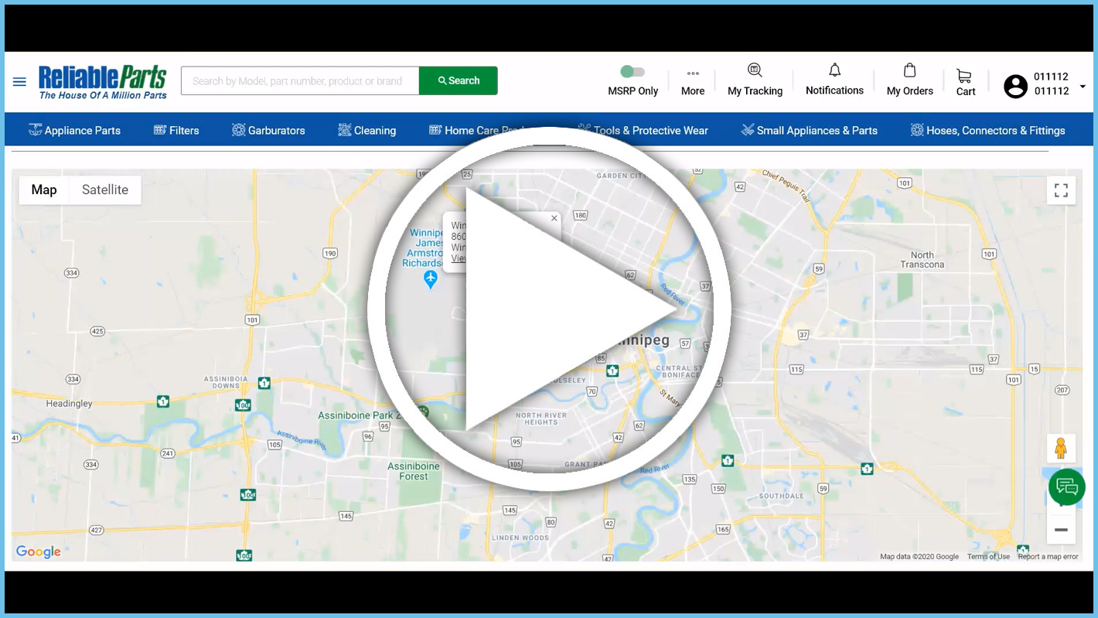Click the green Search button
This screenshot has width=1098, height=618.
(x=458, y=80)
